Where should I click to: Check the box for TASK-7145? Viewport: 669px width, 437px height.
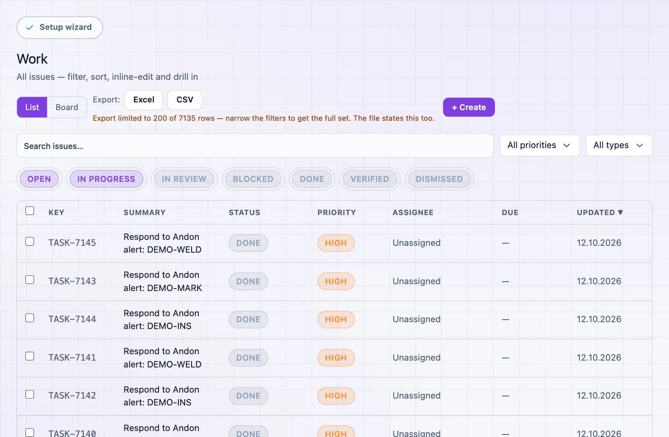tap(29, 241)
